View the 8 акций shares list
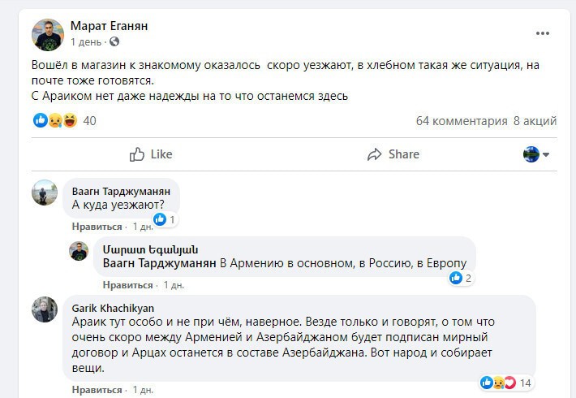Screen dimensions: 576x398 (x=535, y=121)
